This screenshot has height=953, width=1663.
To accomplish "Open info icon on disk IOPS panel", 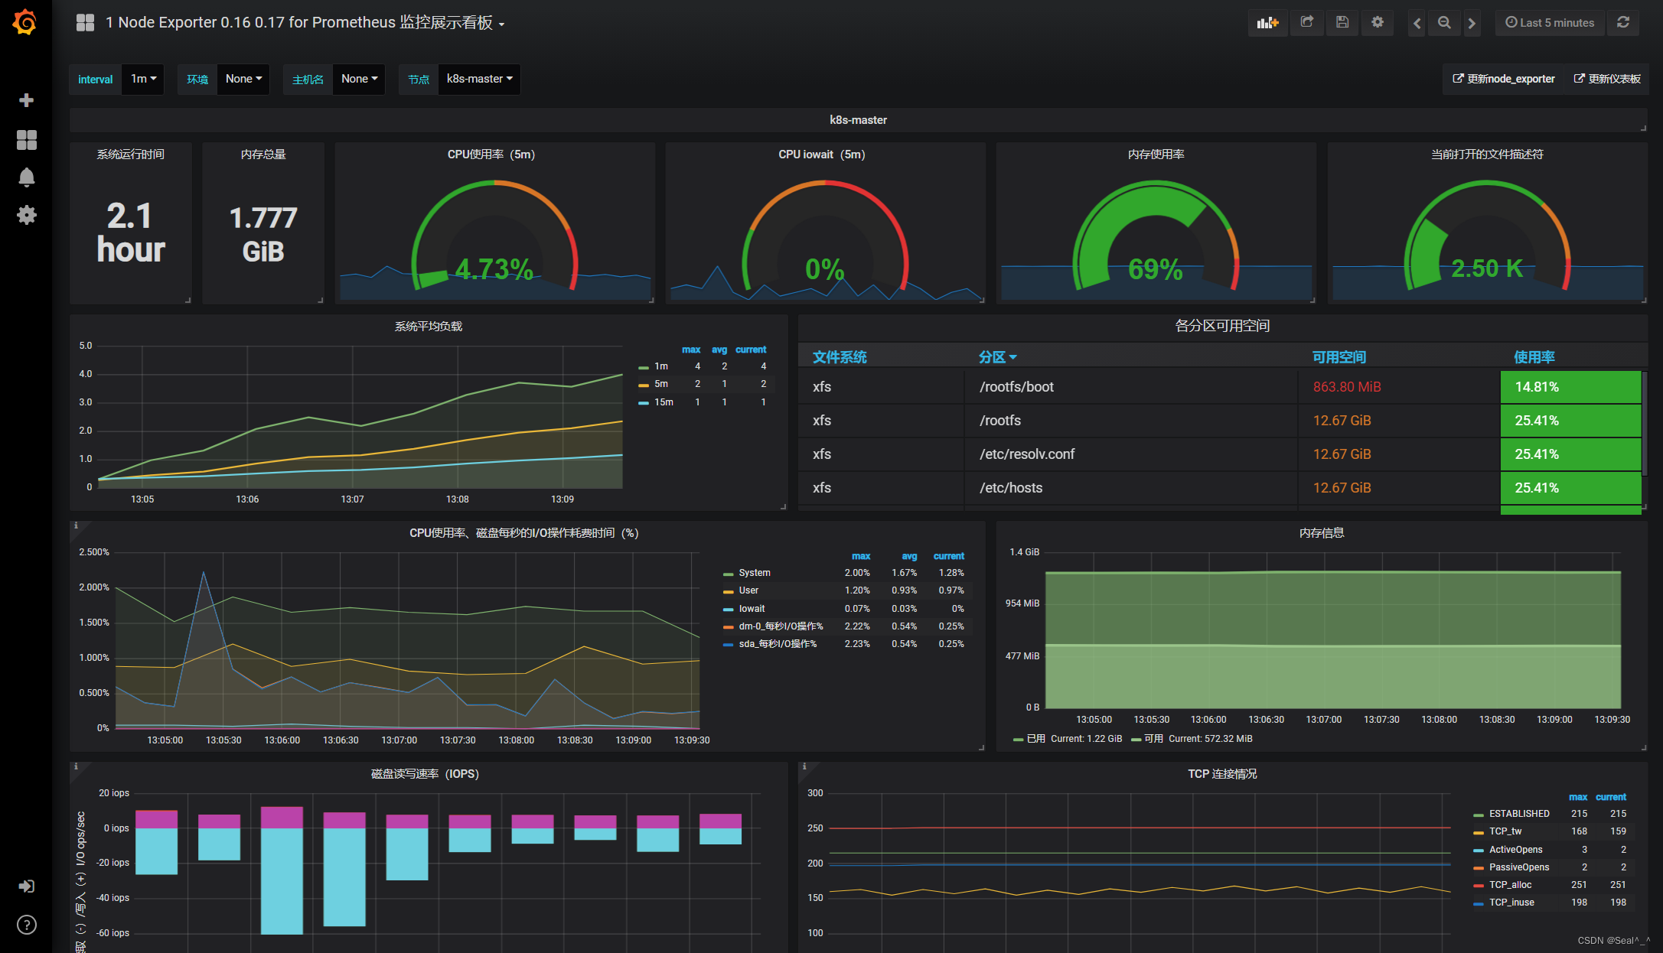I will pyautogui.click(x=76, y=766).
